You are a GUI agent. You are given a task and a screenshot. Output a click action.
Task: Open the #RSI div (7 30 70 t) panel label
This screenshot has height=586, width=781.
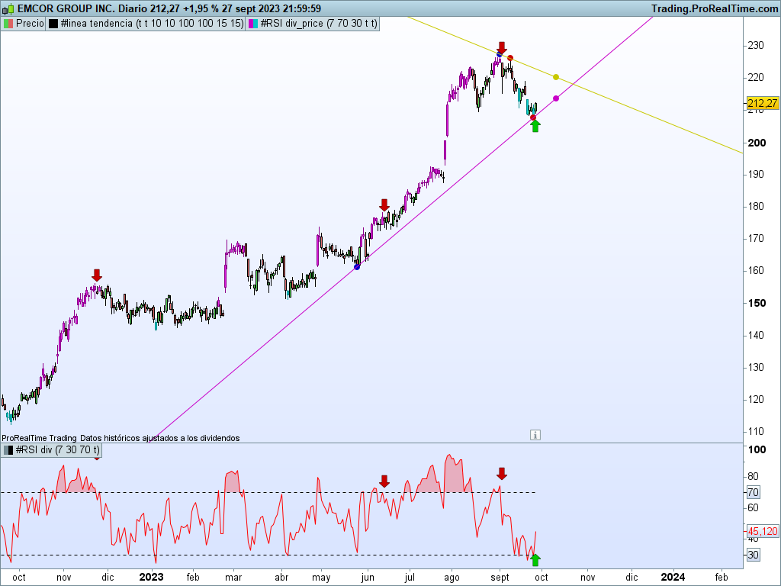(x=57, y=450)
